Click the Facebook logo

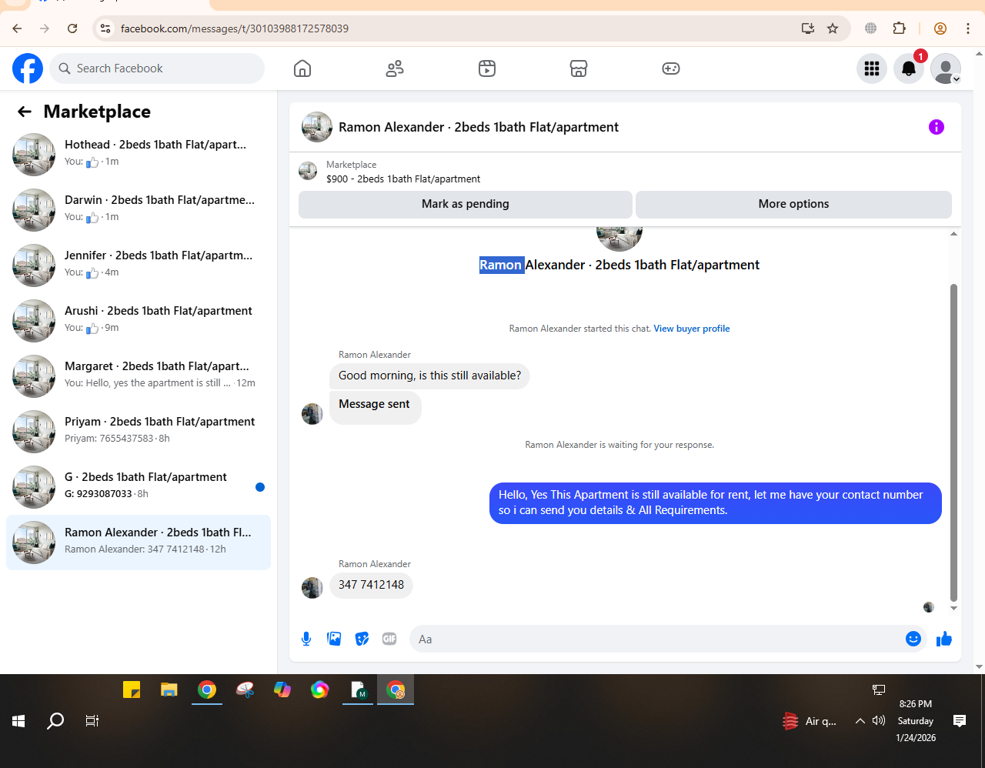(x=28, y=68)
